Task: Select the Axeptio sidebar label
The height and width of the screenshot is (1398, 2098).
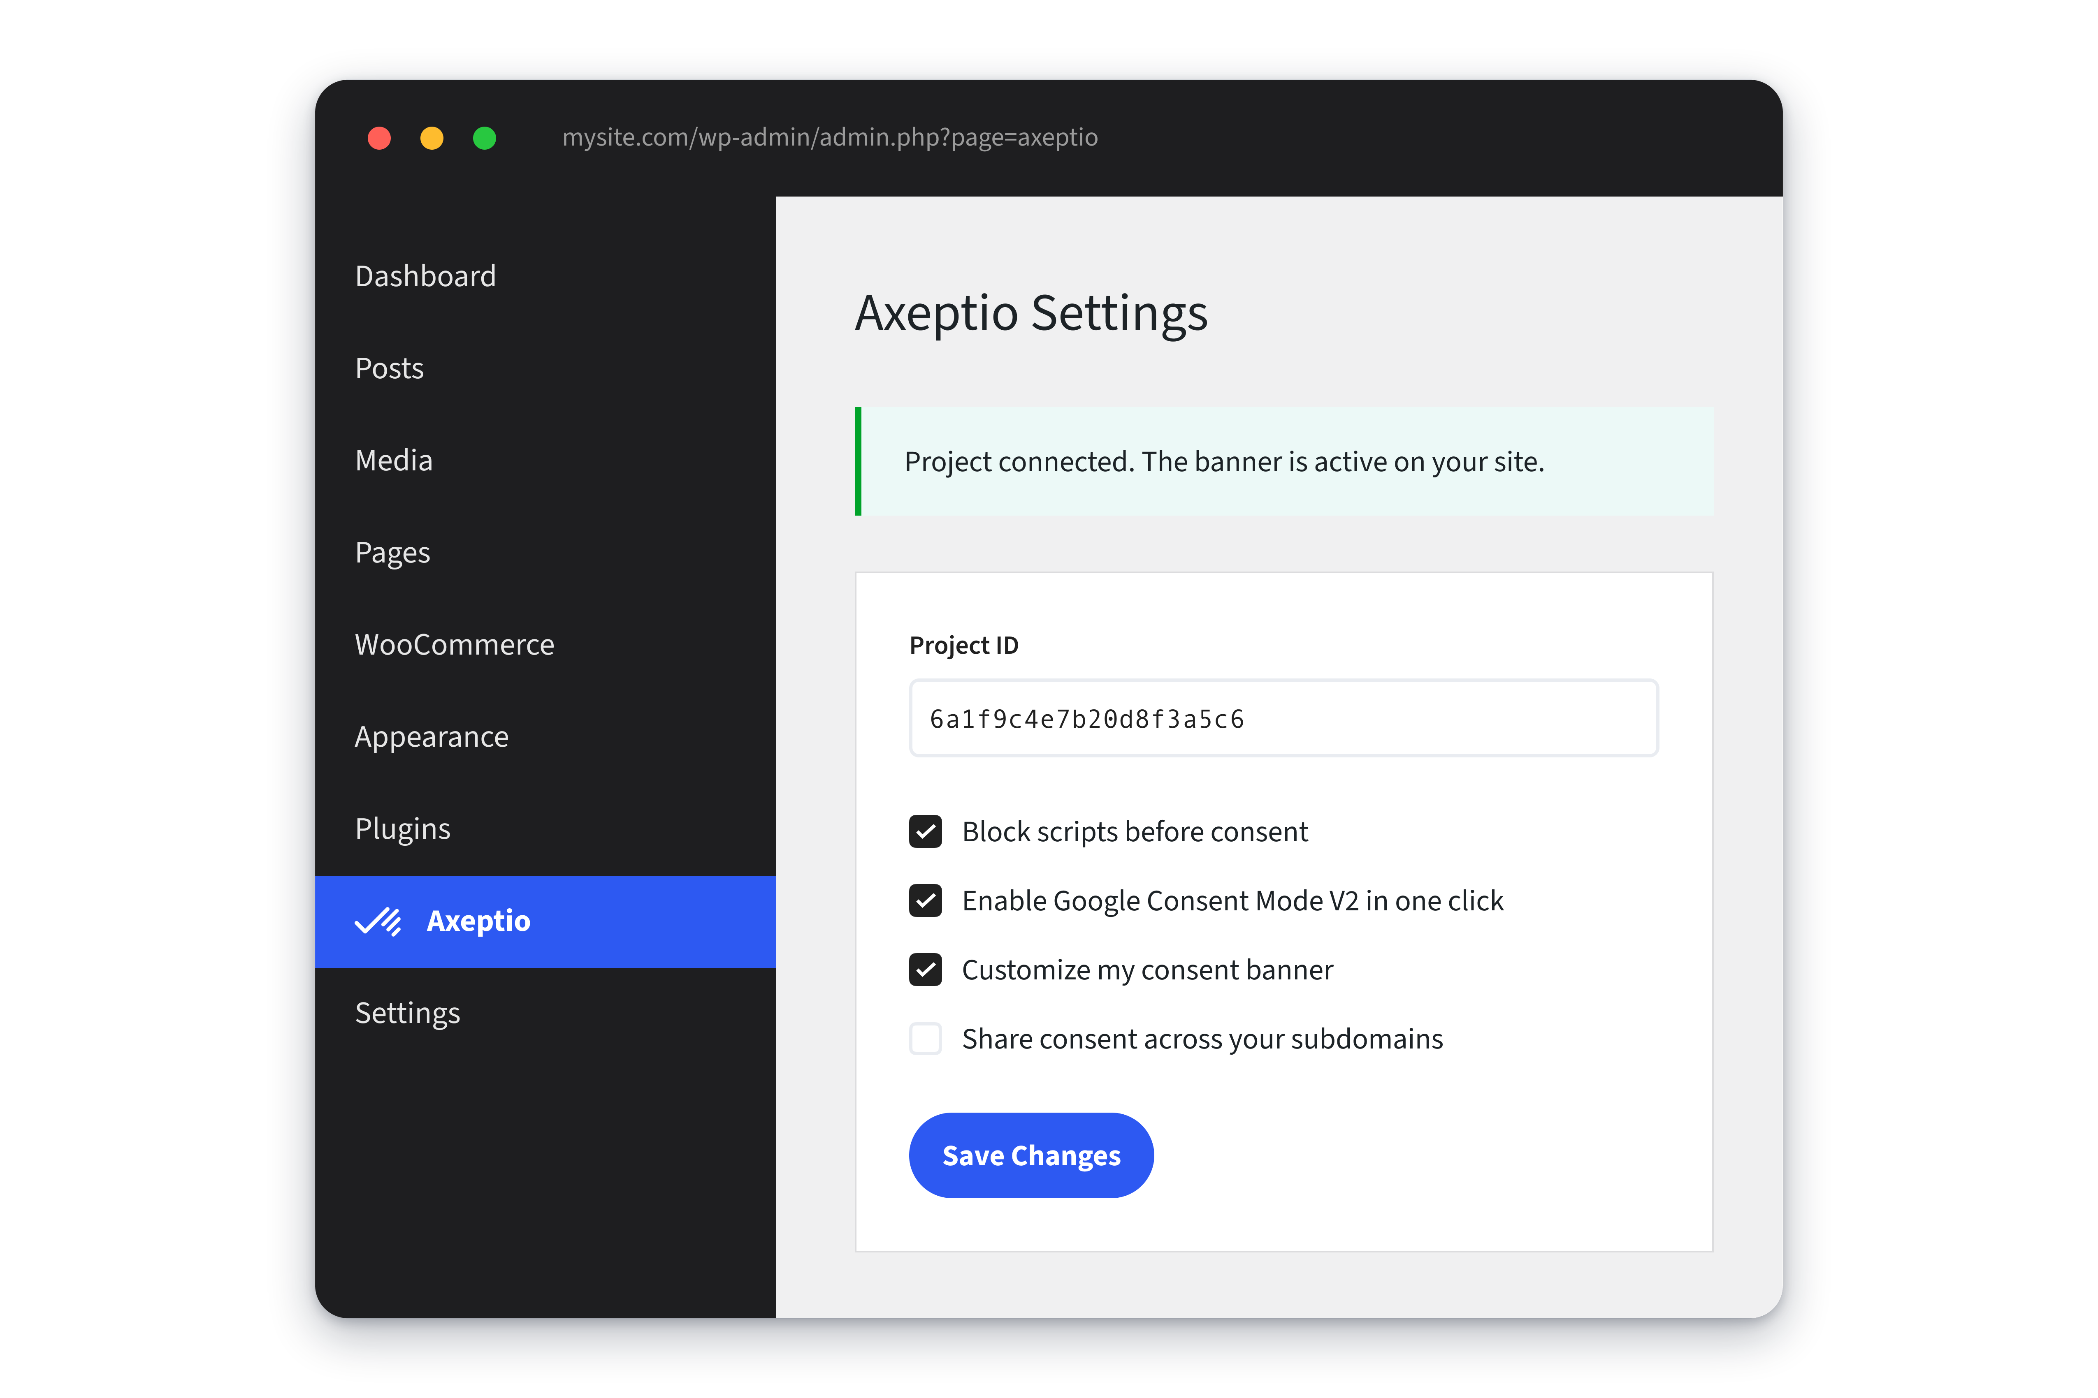Action: tap(478, 921)
